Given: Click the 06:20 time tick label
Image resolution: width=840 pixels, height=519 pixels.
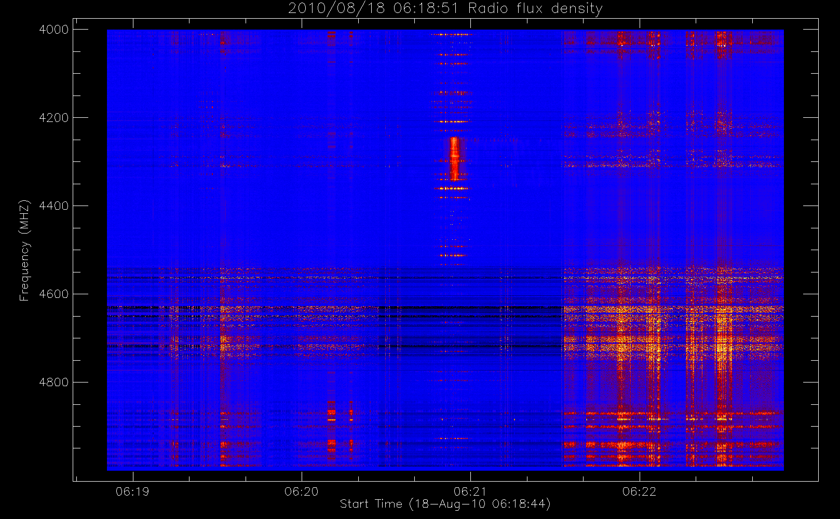Looking at the screenshot, I should 301,491.
